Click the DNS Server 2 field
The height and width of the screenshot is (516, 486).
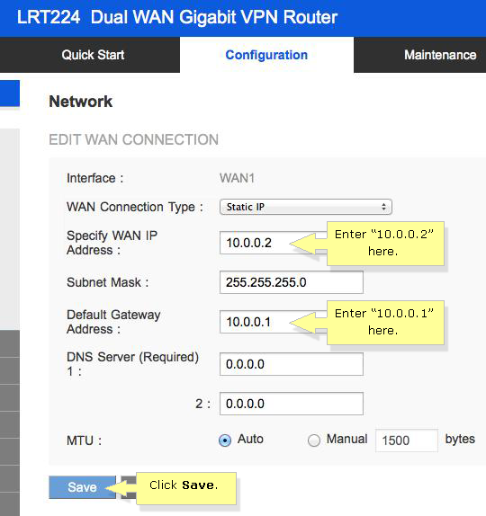click(x=292, y=404)
